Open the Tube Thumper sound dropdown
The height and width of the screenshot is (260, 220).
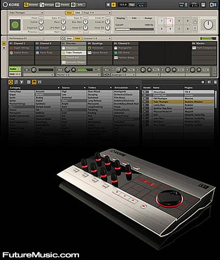pos(26,13)
